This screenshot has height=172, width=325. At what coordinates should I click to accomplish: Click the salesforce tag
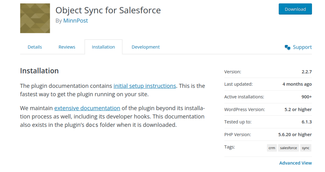tap(288, 148)
